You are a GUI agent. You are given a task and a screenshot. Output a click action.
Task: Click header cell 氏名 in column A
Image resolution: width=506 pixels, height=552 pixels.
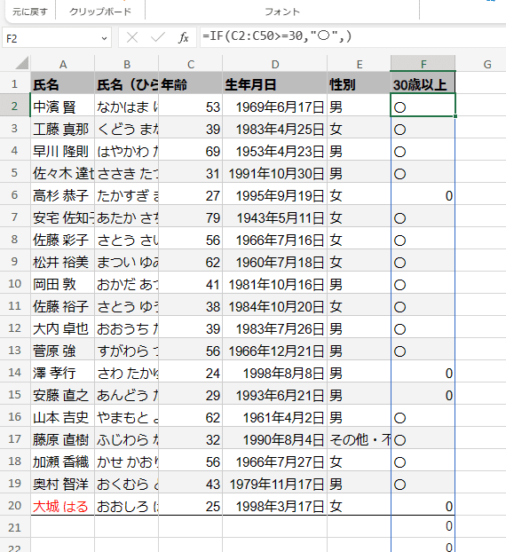(x=63, y=83)
